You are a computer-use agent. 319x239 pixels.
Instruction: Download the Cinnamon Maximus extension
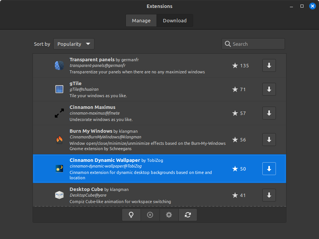269,113
